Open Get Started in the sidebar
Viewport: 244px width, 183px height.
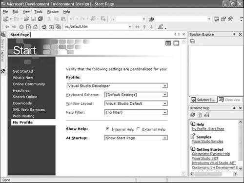tap(23, 71)
